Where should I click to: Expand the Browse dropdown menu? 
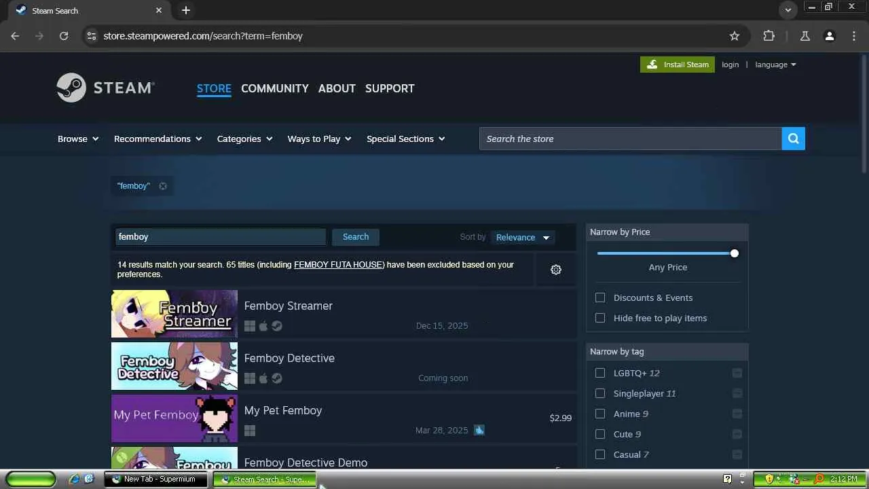click(78, 139)
